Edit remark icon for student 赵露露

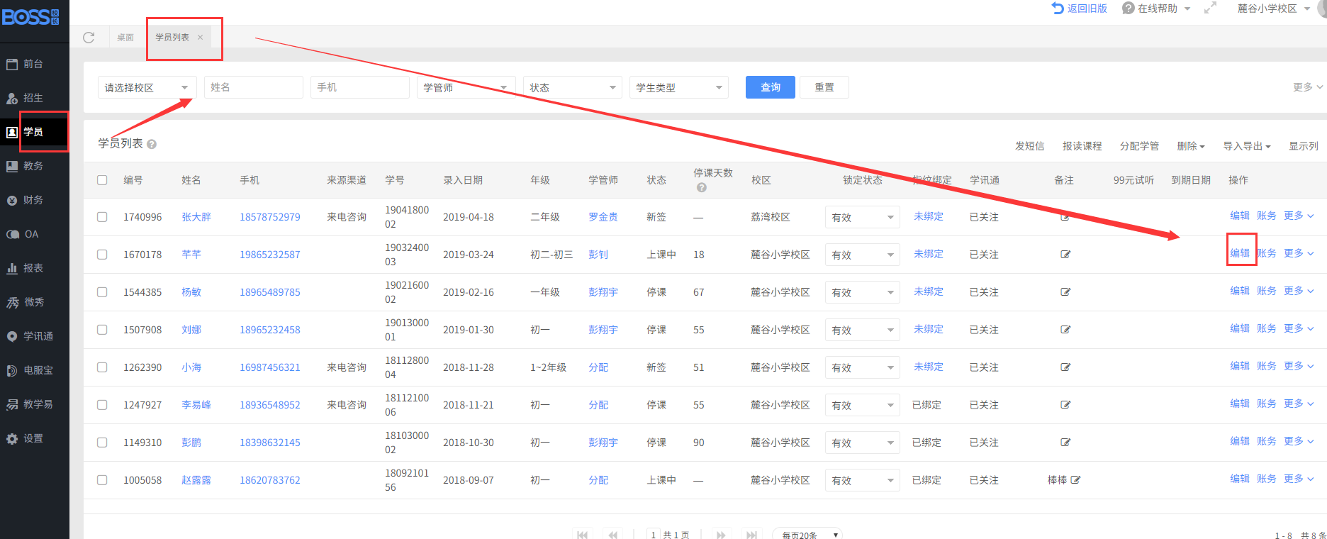(1075, 480)
